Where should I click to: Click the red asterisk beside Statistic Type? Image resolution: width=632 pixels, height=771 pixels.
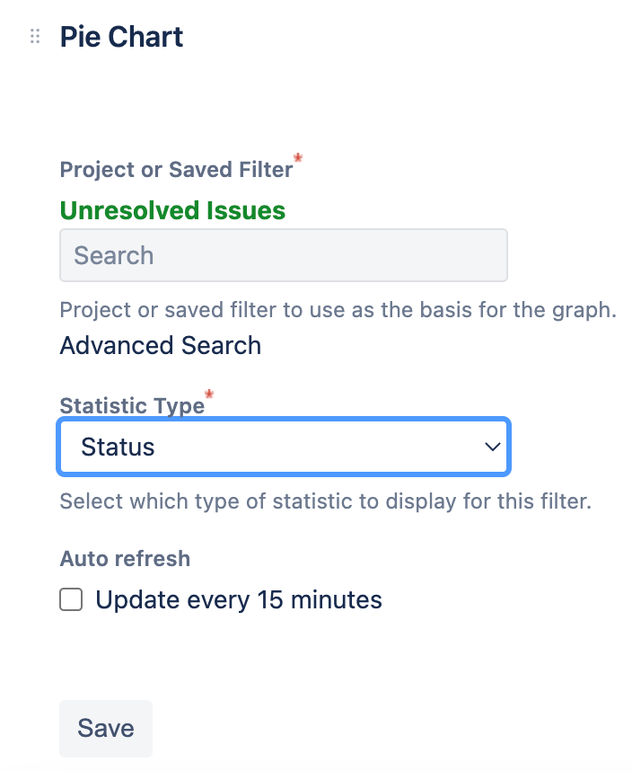point(210,395)
